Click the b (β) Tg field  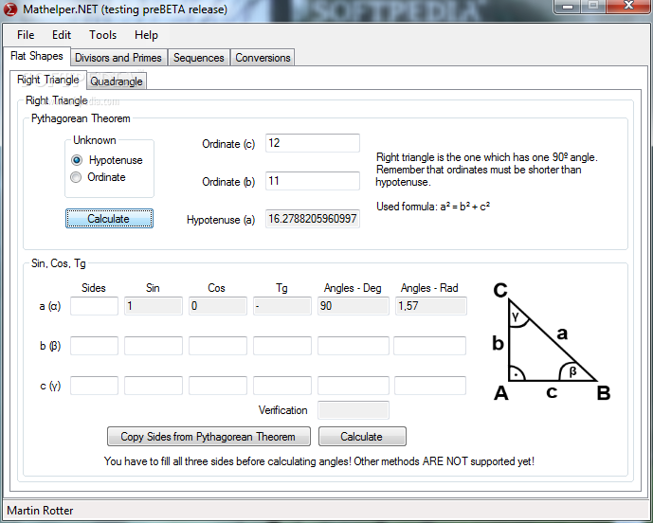pos(282,346)
